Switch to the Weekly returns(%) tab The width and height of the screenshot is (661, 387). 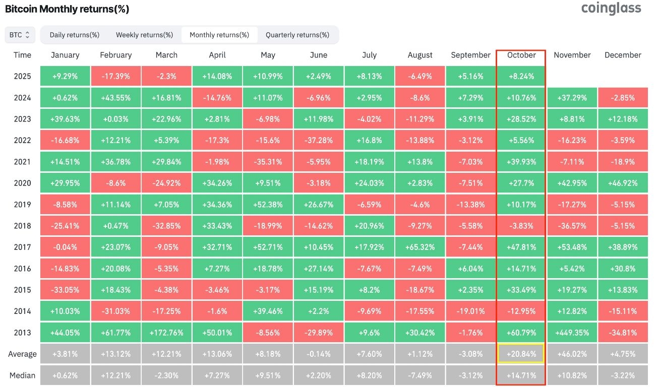coord(144,34)
